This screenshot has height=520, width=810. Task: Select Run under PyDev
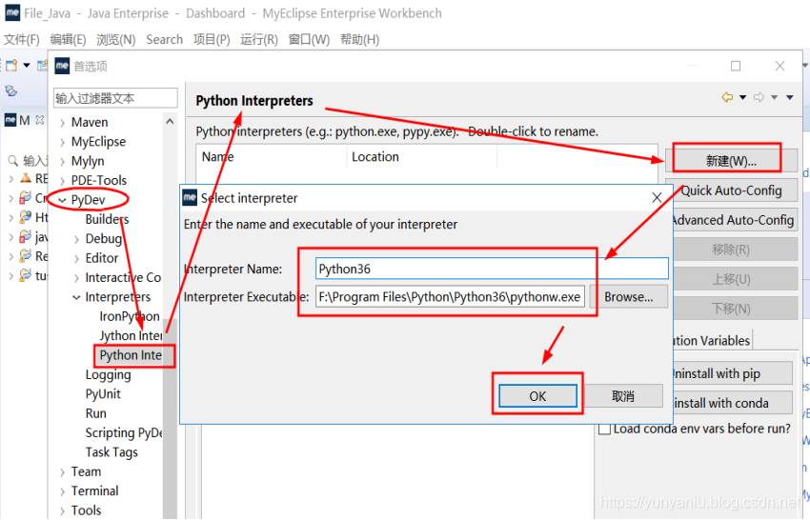(x=95, y=413)
